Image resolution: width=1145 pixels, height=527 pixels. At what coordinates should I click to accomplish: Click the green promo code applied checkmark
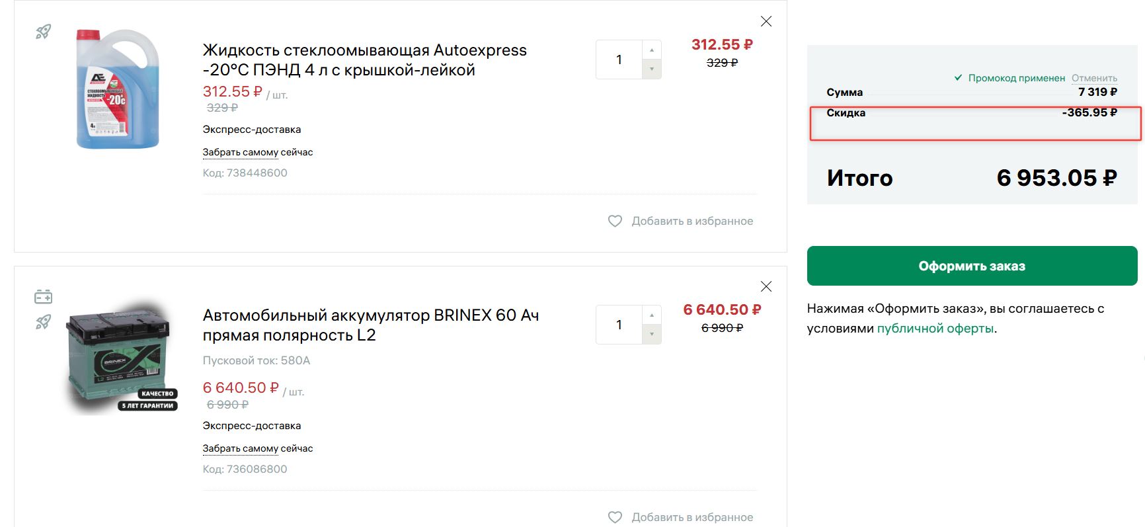[958, 78]
